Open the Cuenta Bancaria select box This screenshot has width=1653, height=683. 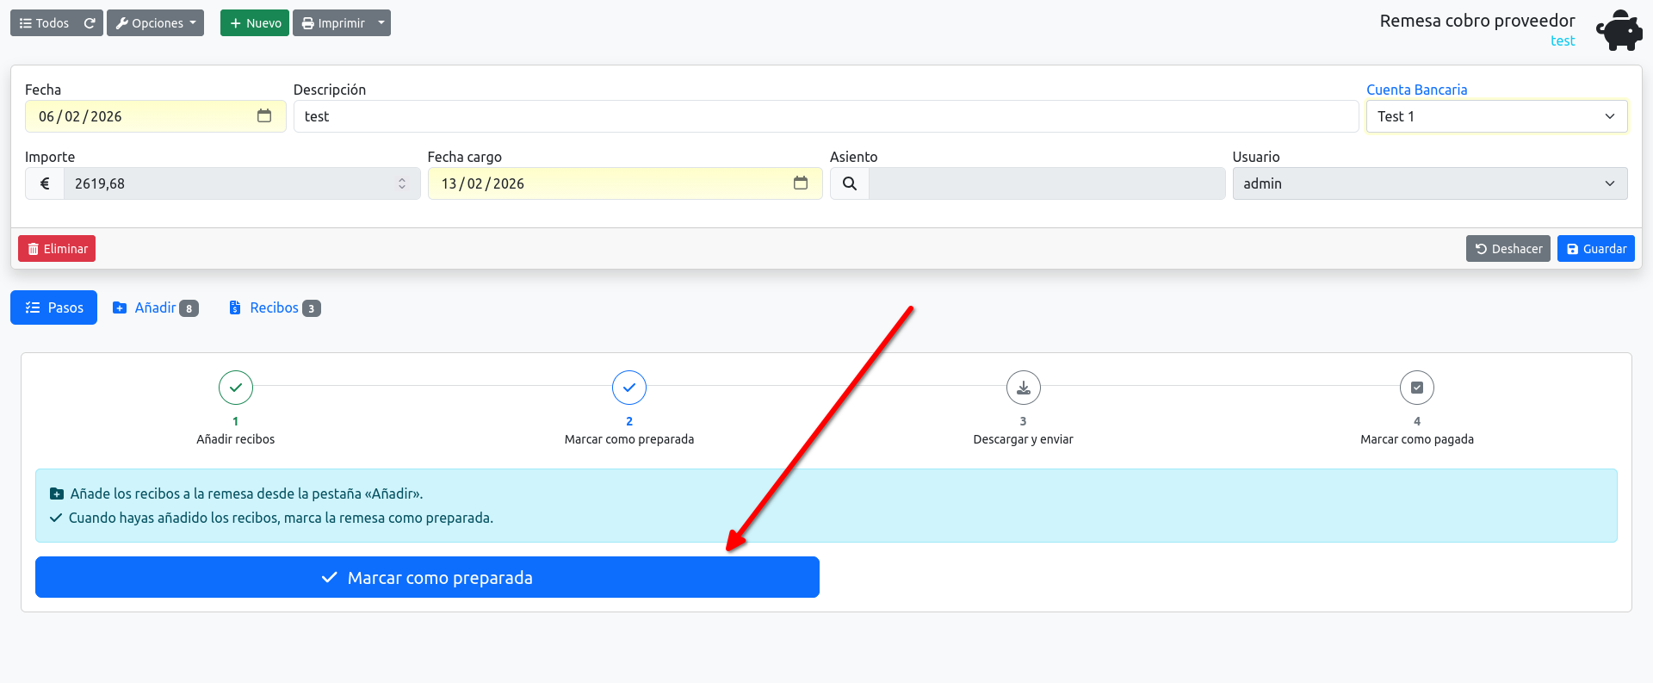pyautogui.click(x=1496, y=116)
